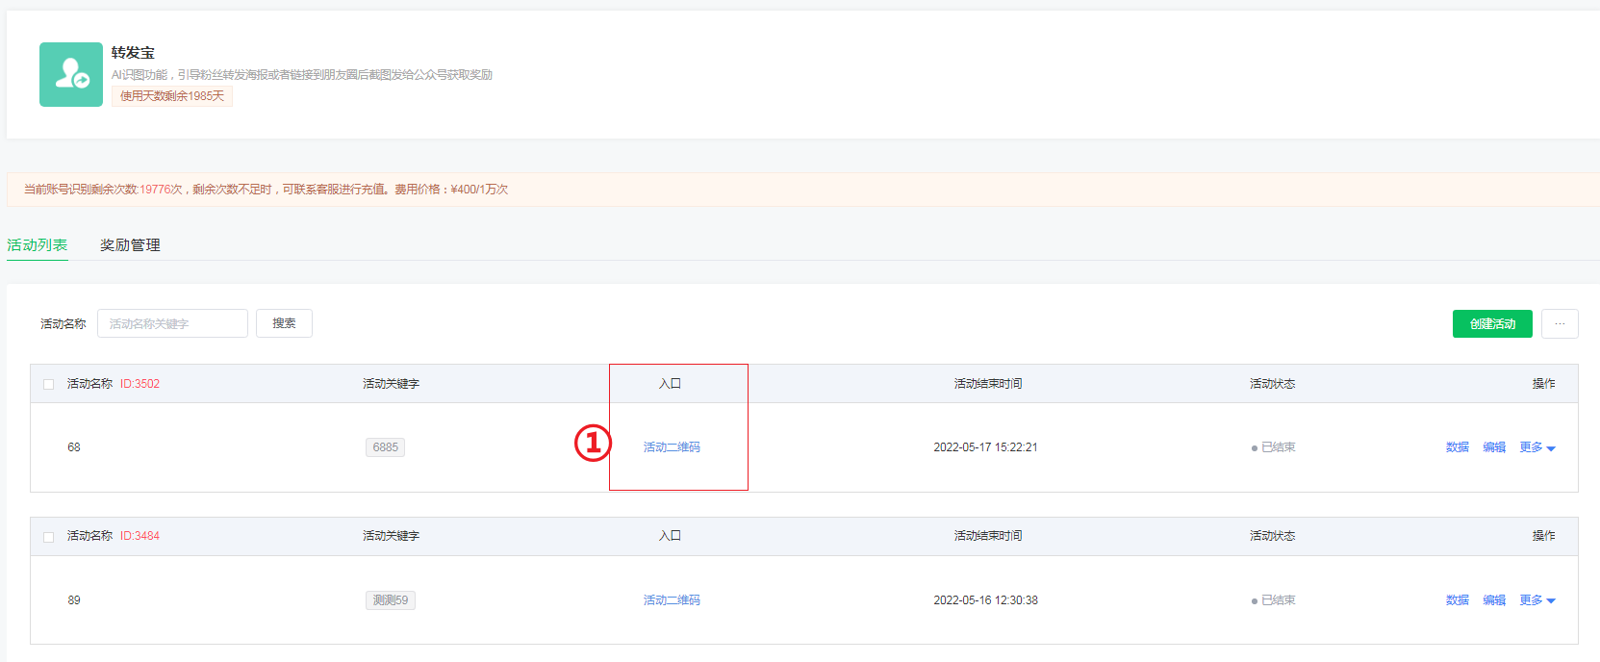Open the 奖励管理 tab
This screenshot has width=1600, height=662.
pos(130,245)
